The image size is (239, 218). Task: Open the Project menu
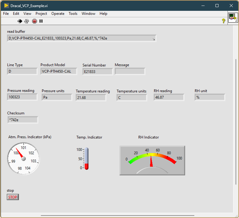coord(41,14)
